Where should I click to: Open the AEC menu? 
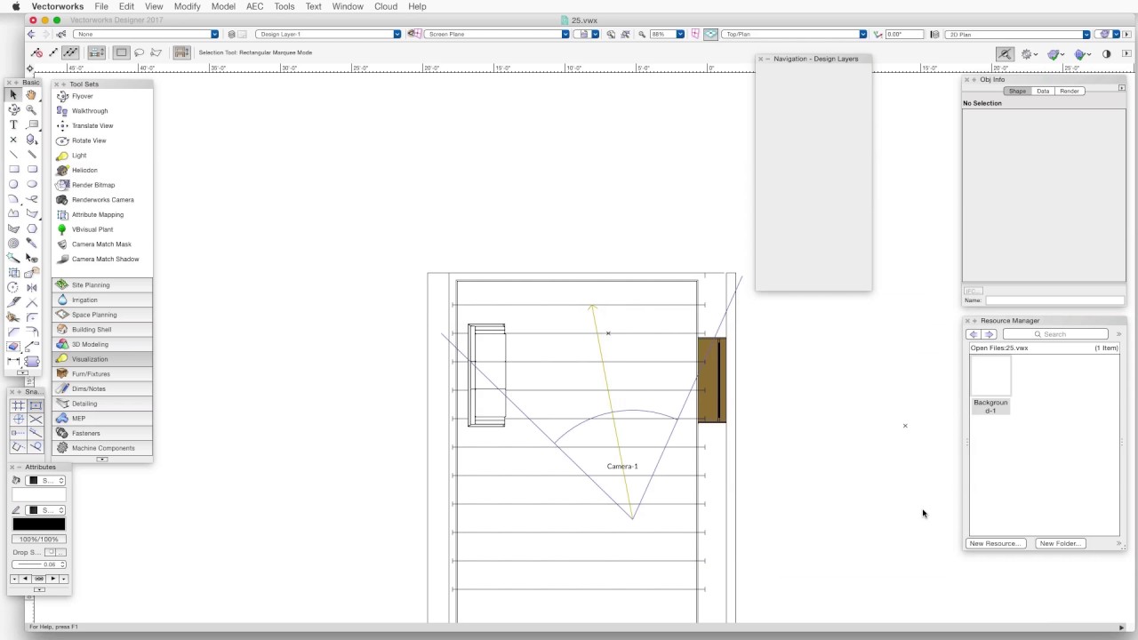[254, 6]
